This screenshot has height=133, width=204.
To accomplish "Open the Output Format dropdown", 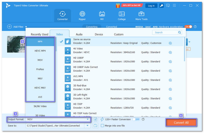I will point(88,119).
